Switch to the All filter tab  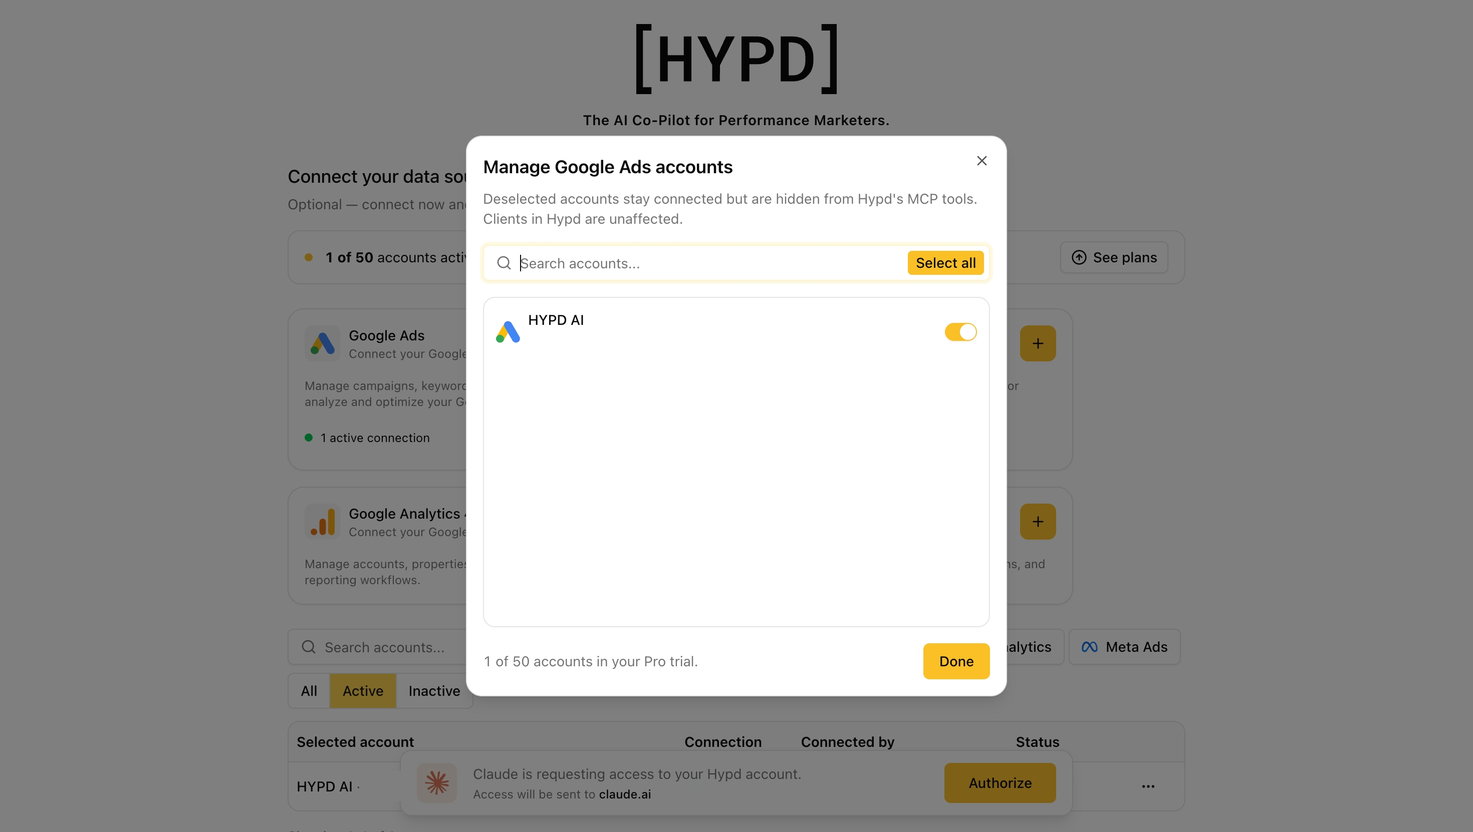coord(309,691)
